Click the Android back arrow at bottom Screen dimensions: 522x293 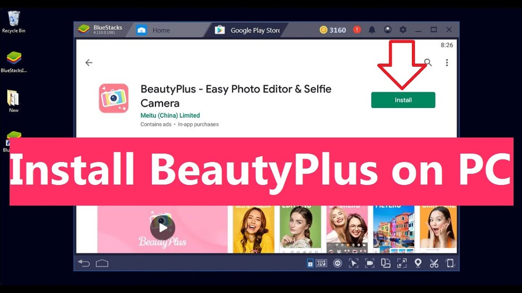point(84,263)
